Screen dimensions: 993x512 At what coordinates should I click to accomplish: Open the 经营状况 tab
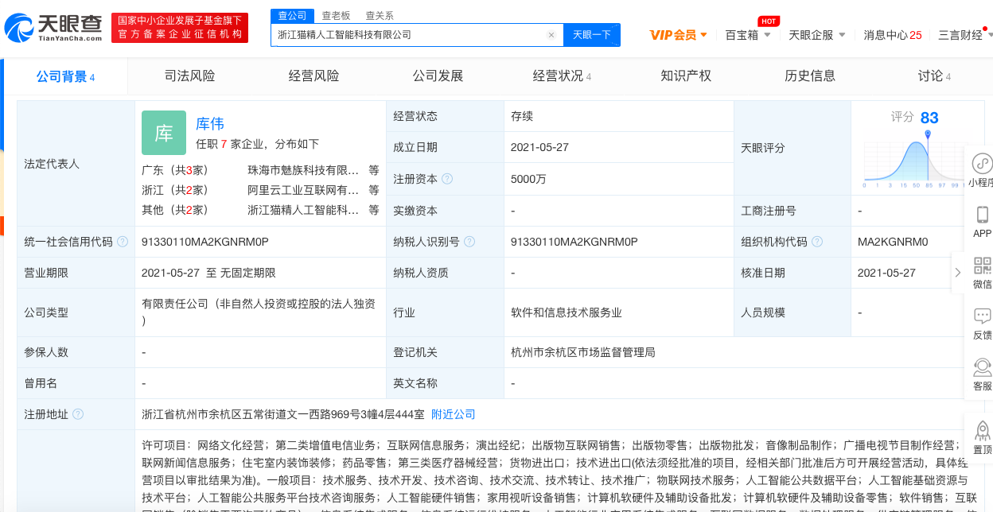(562, 76)
